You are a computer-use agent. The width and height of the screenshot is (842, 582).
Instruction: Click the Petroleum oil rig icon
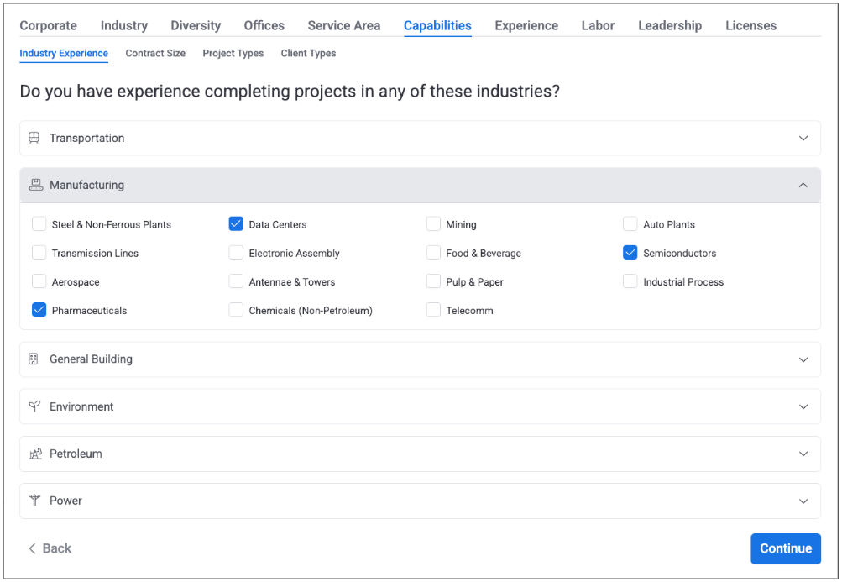(x=34, y=454)
